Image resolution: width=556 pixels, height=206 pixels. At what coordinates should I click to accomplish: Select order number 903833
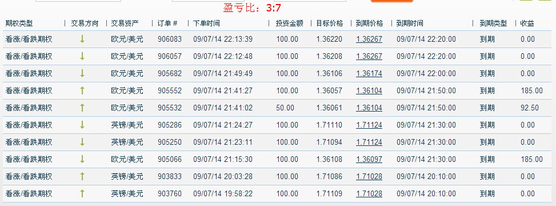coord(170,176)
